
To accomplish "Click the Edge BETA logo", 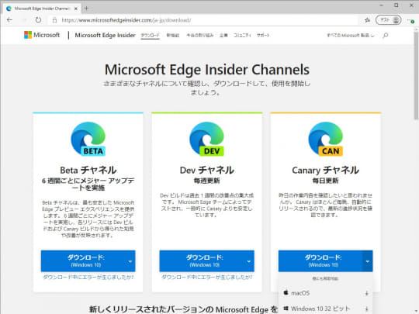I will pos(88,139).
